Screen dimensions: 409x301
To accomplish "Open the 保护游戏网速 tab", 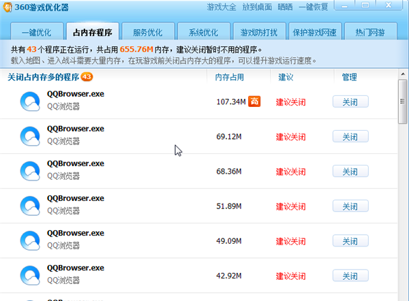I will click(315, 32).
